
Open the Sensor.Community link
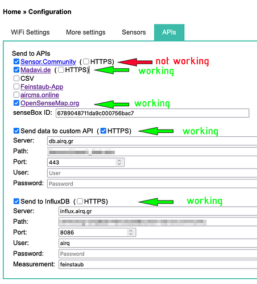point(48,62)
